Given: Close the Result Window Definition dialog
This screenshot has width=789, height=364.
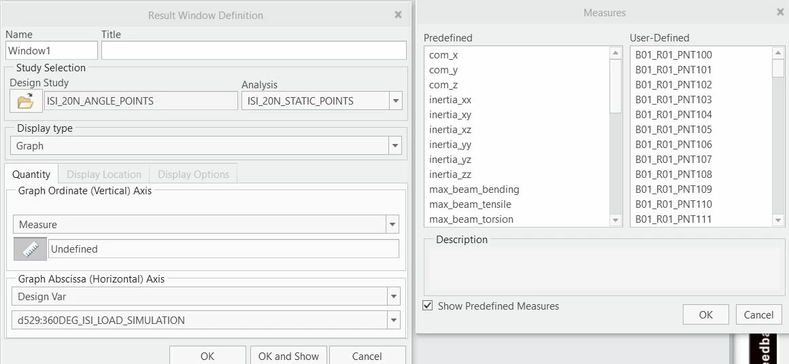Looking at the screenshot, I should click(398, 15).
